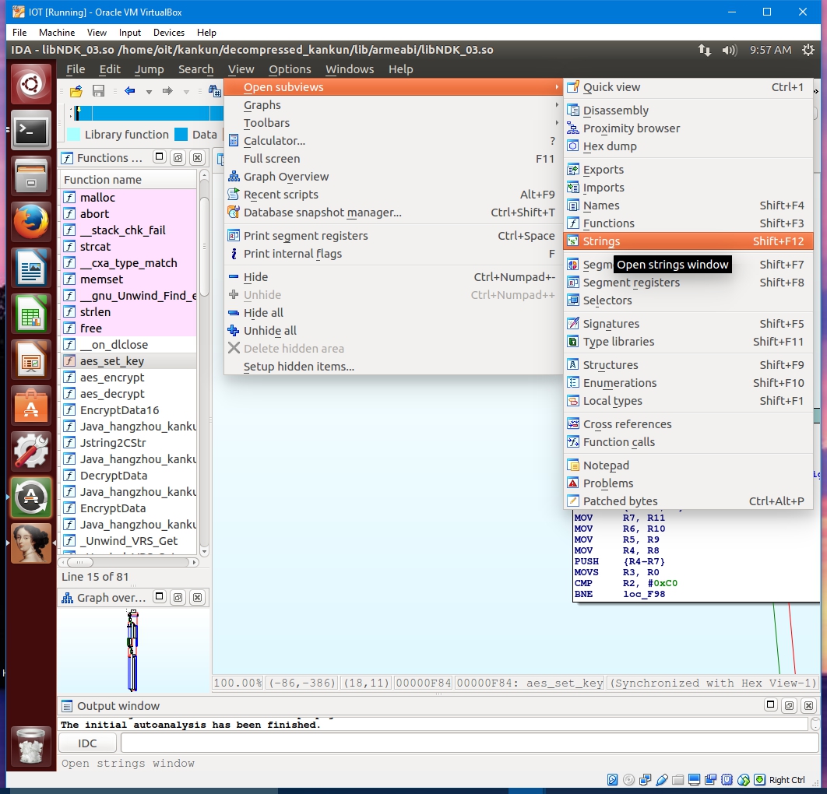The image size is (827, 794).
Task: Click the Jump forward arrow icon
Action: pyautogui.click(x=167, y=90)
